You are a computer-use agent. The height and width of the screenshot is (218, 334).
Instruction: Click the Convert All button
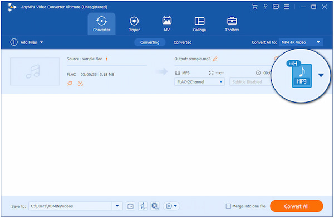coord(297,206)
